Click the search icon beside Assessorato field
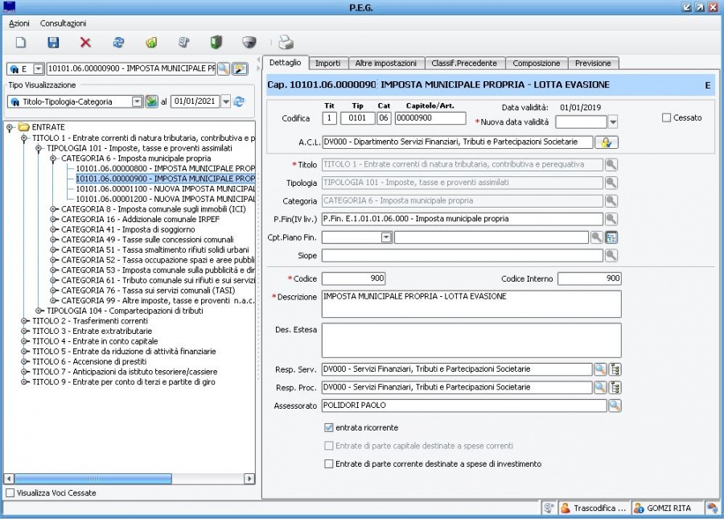 pos(615,406)
